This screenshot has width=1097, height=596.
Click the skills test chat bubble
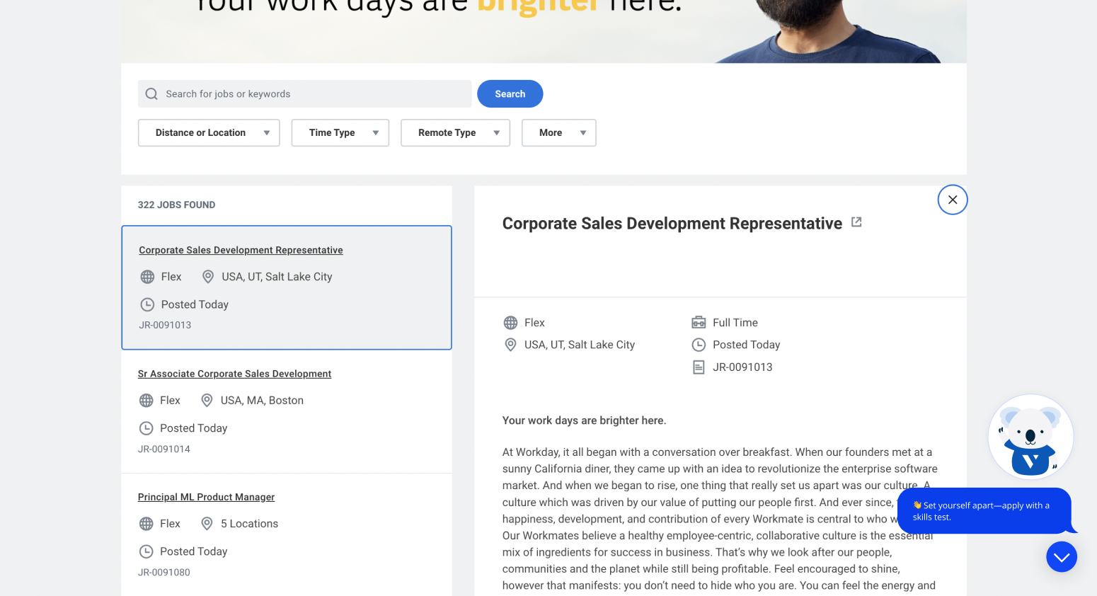982,511
